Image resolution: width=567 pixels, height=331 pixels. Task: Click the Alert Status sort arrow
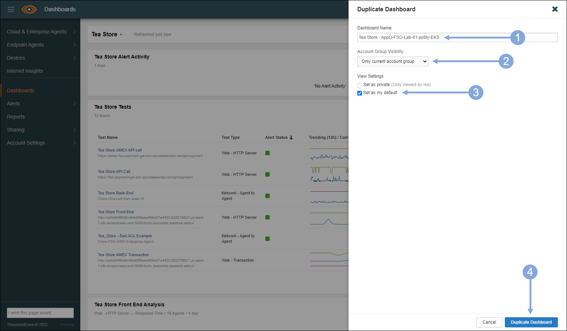[x=291, y=138]
